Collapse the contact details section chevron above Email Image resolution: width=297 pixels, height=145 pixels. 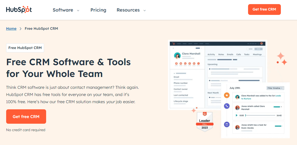175,73
